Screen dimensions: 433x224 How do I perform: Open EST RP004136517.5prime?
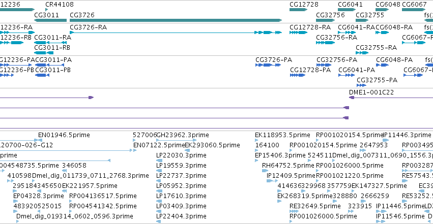click(x=103, y=196)
